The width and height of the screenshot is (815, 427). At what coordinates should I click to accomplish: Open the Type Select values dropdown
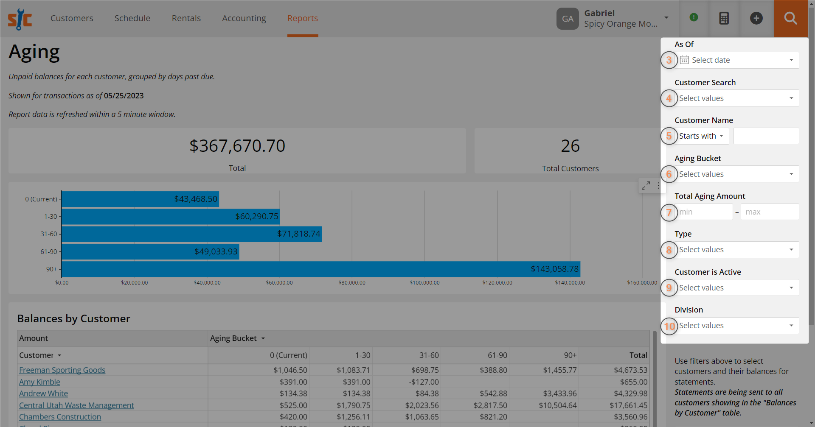click(737, 250)
